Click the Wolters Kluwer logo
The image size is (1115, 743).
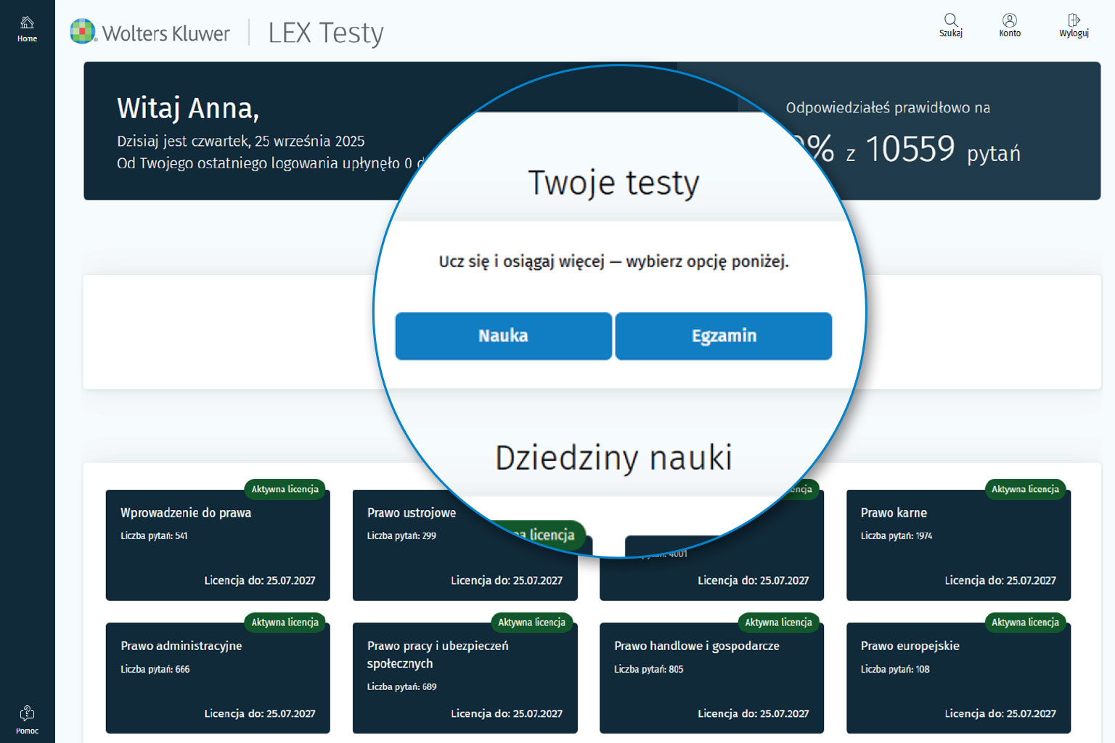click(150, 33)
